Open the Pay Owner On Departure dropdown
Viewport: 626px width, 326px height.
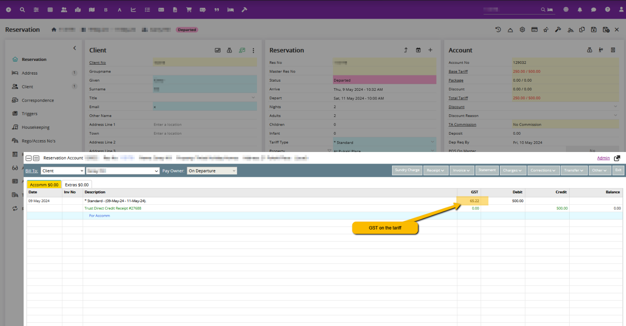point(212,171)
